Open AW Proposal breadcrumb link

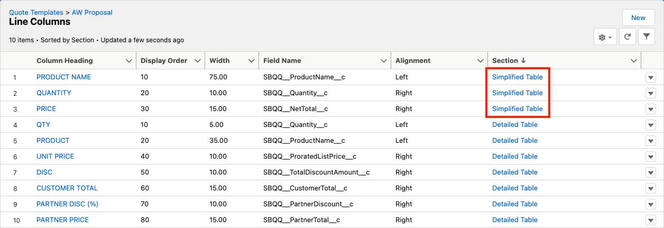[91, 12]
